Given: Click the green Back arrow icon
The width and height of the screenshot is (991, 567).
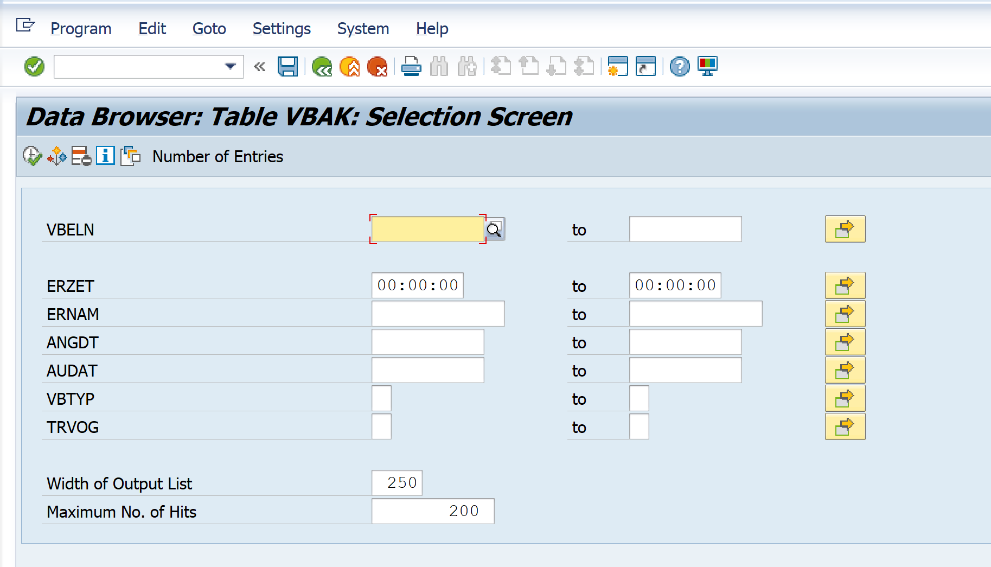Looking at the screenshot, I should pyautogui.click(x=322, y=67).
